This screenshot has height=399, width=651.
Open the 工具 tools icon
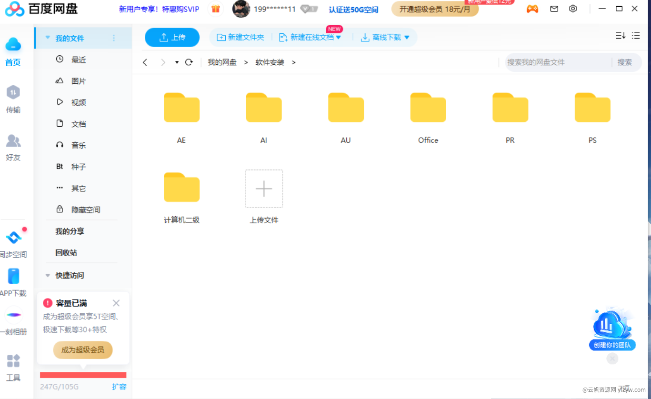(x=13, y=360)
